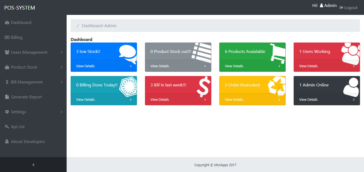Click arrow on Product Stock out View Details
Image resolution: width=364 pixels, height=172 pixels.
point(205,66)
